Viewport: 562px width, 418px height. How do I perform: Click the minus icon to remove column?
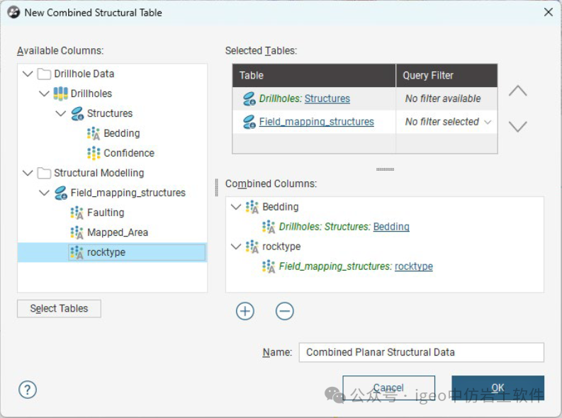[285, 311]
